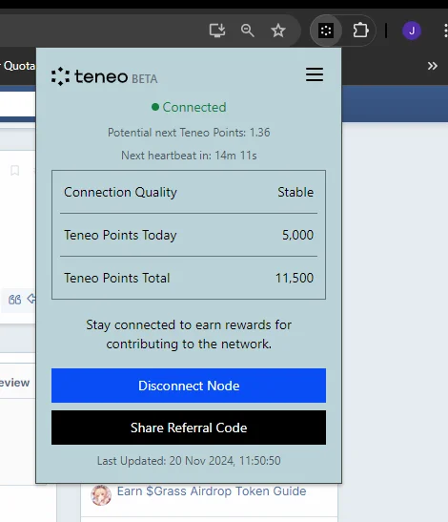Open the Teneo hamburger menu
This screenshot has width=448, height=522.
315,74
